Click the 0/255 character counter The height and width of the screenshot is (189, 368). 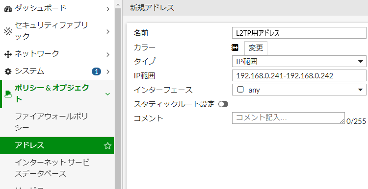tap(356, 121)
